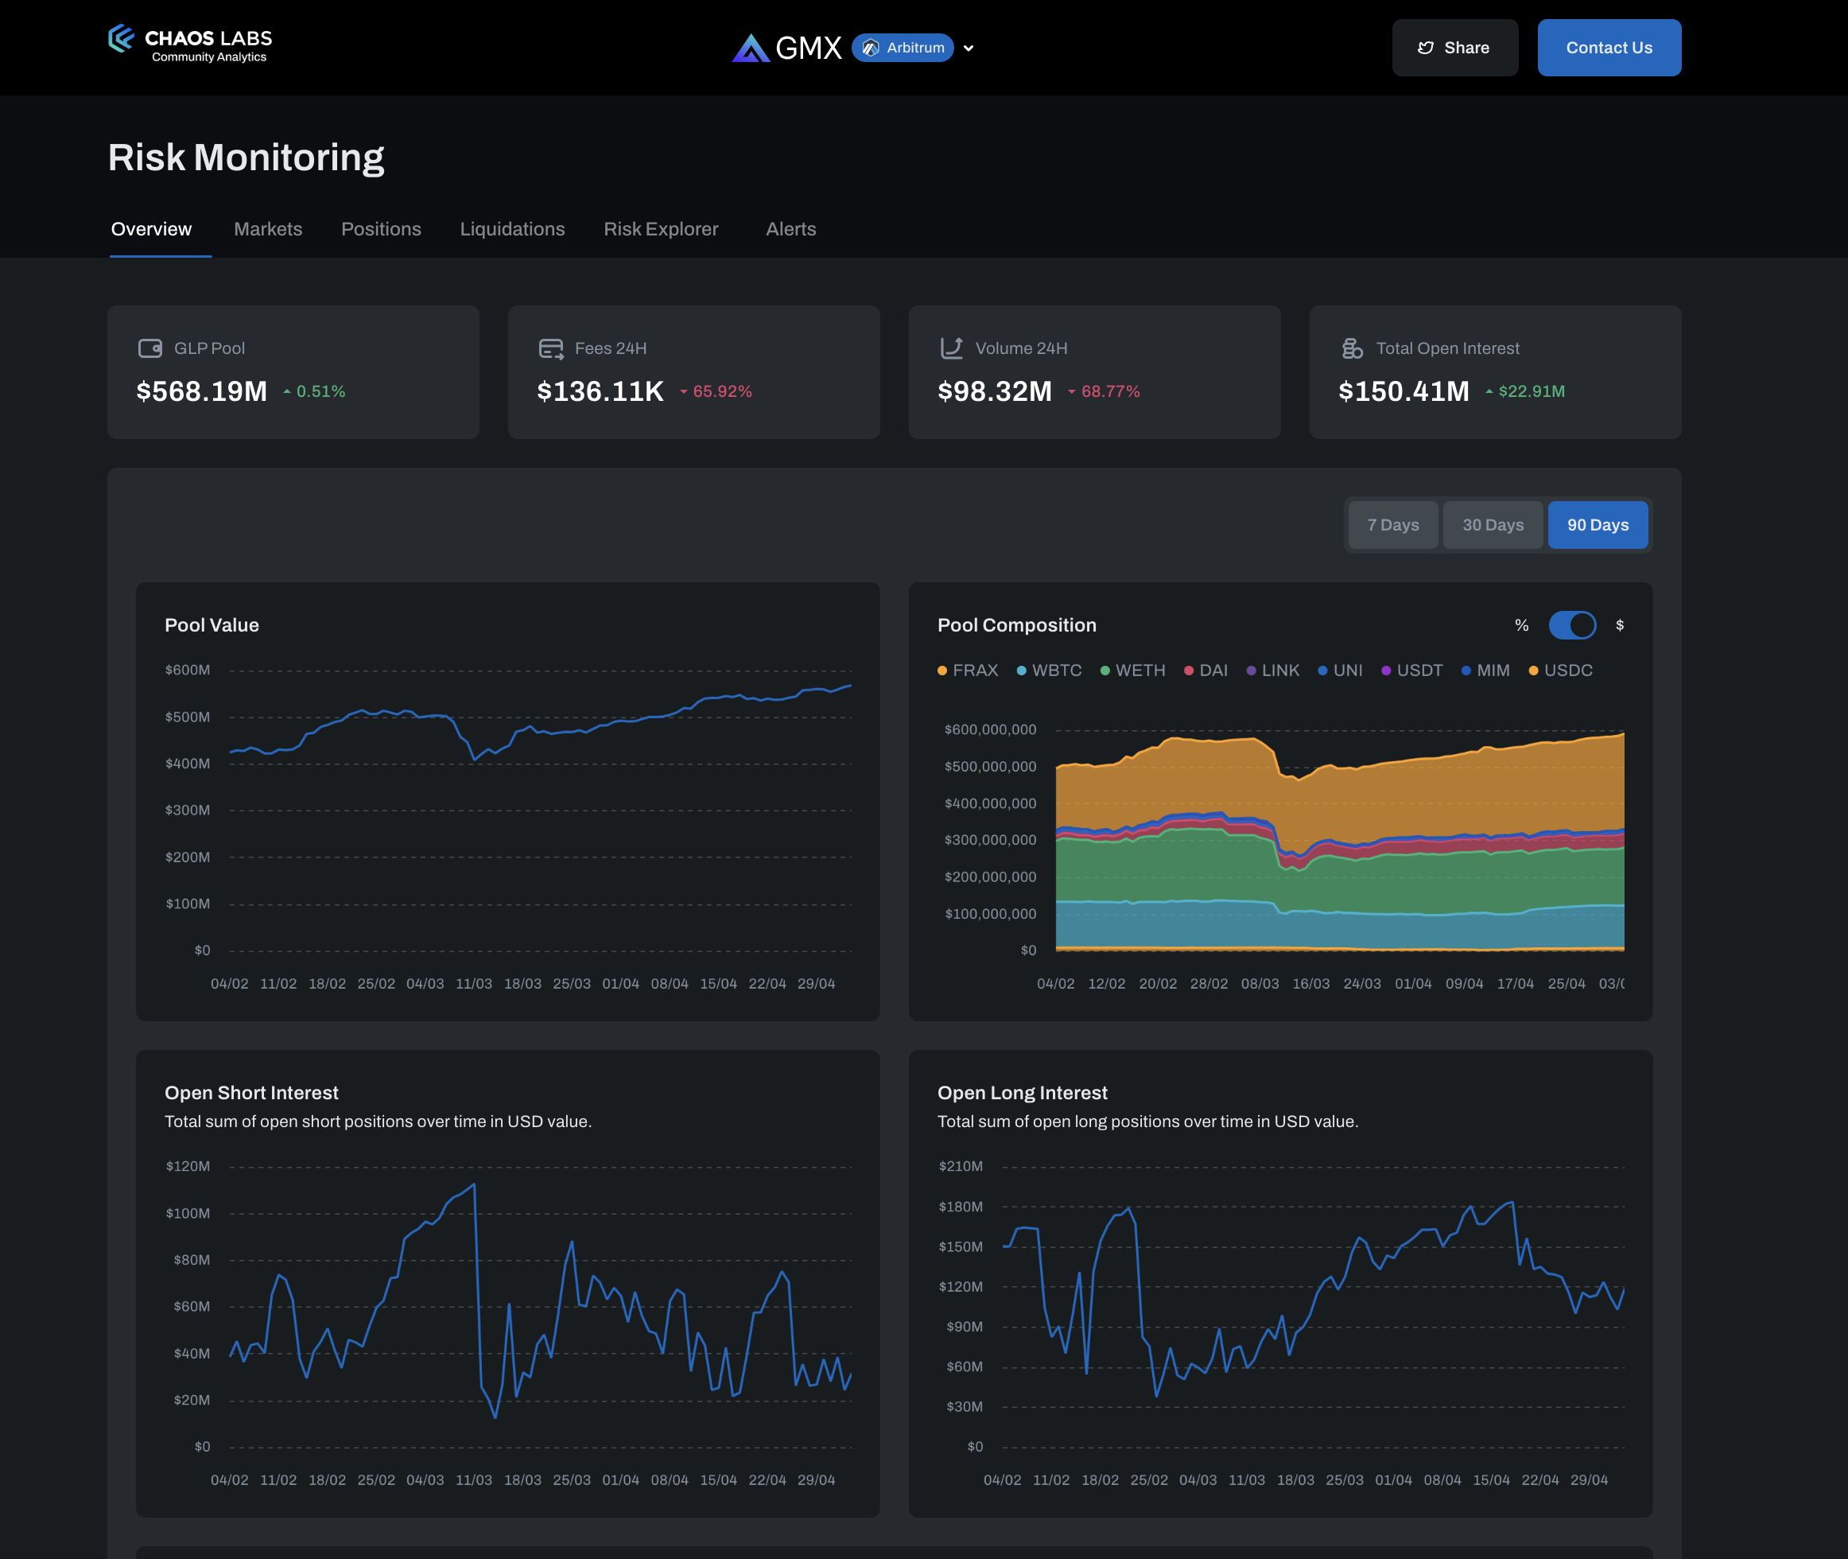Click the Volume 24H chart icon
Screen dimensions: 1848x1559
pyautogui.click(x=951, y=348)
